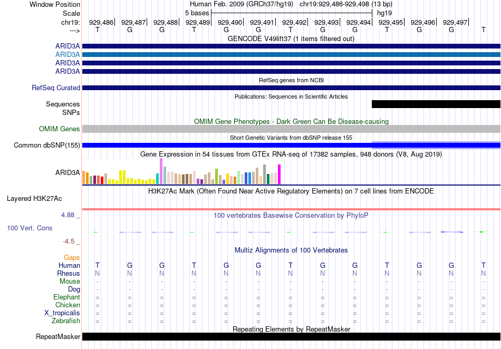
Task: Click the black RepeatMasker element bar
Action: coord(291,336)
